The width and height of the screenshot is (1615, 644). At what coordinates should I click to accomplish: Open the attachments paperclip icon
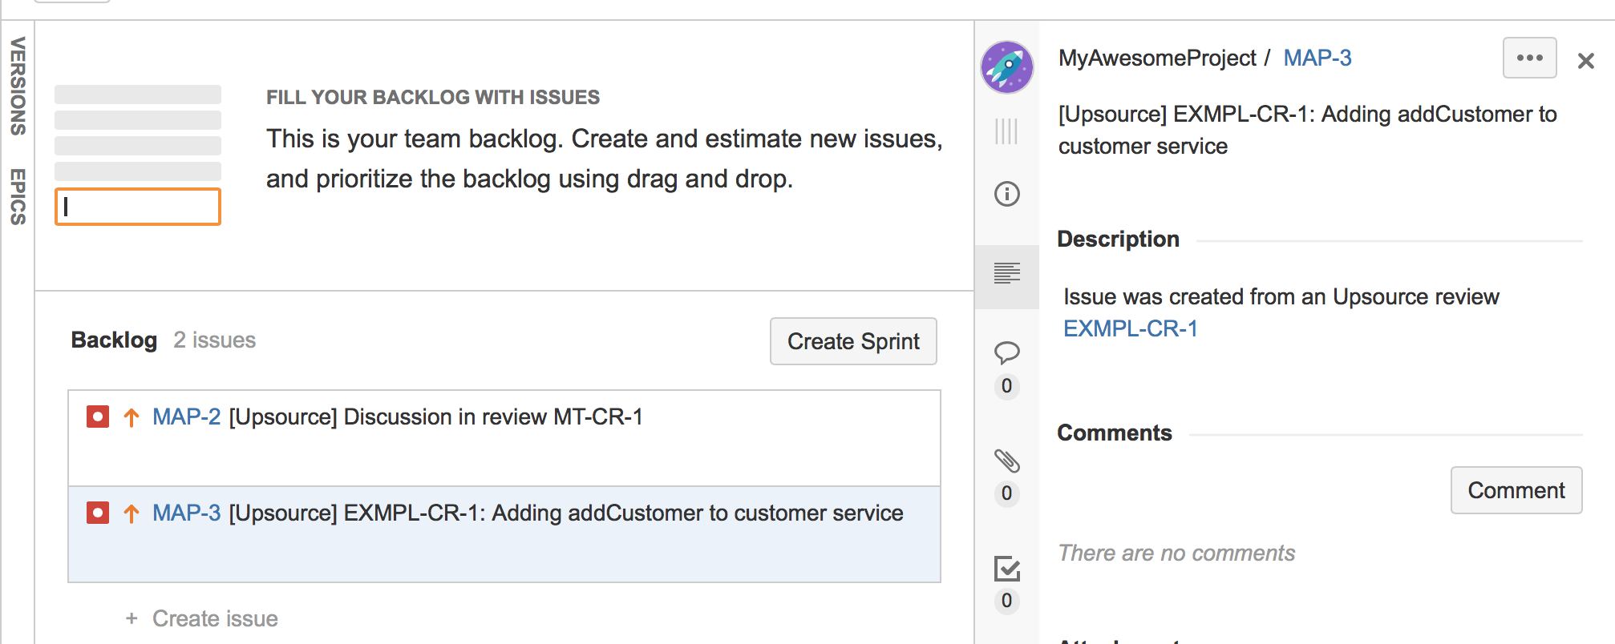point(1006,461)
